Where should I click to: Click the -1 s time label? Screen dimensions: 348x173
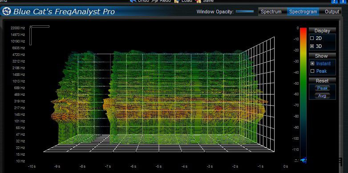pyautogui.click(x=261, y=166)
